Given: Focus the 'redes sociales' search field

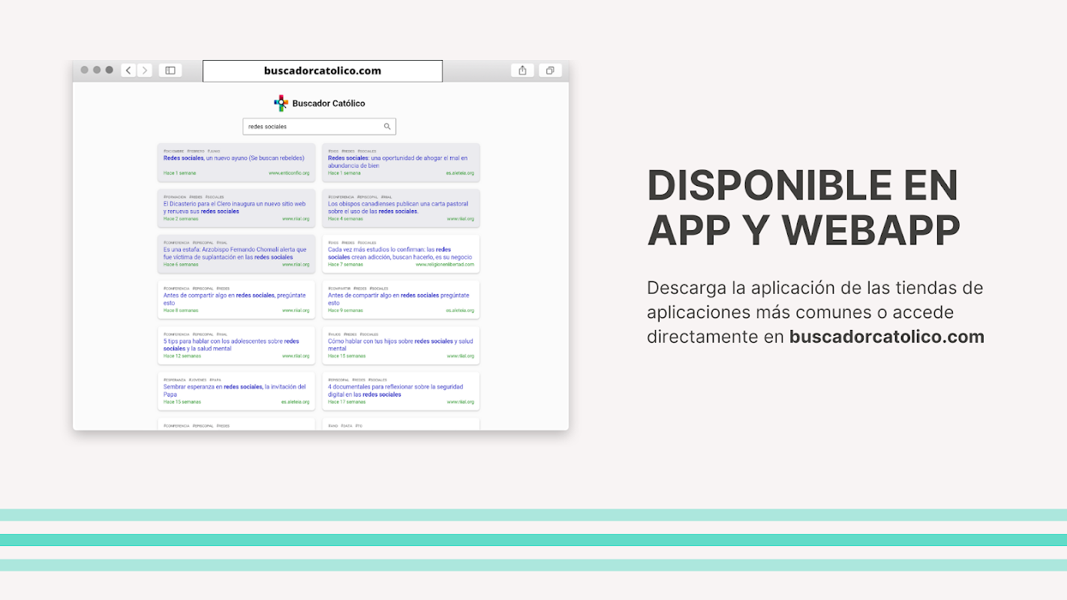Looking at the screenshot, I should pyautogui.click(x=319, y=127).
